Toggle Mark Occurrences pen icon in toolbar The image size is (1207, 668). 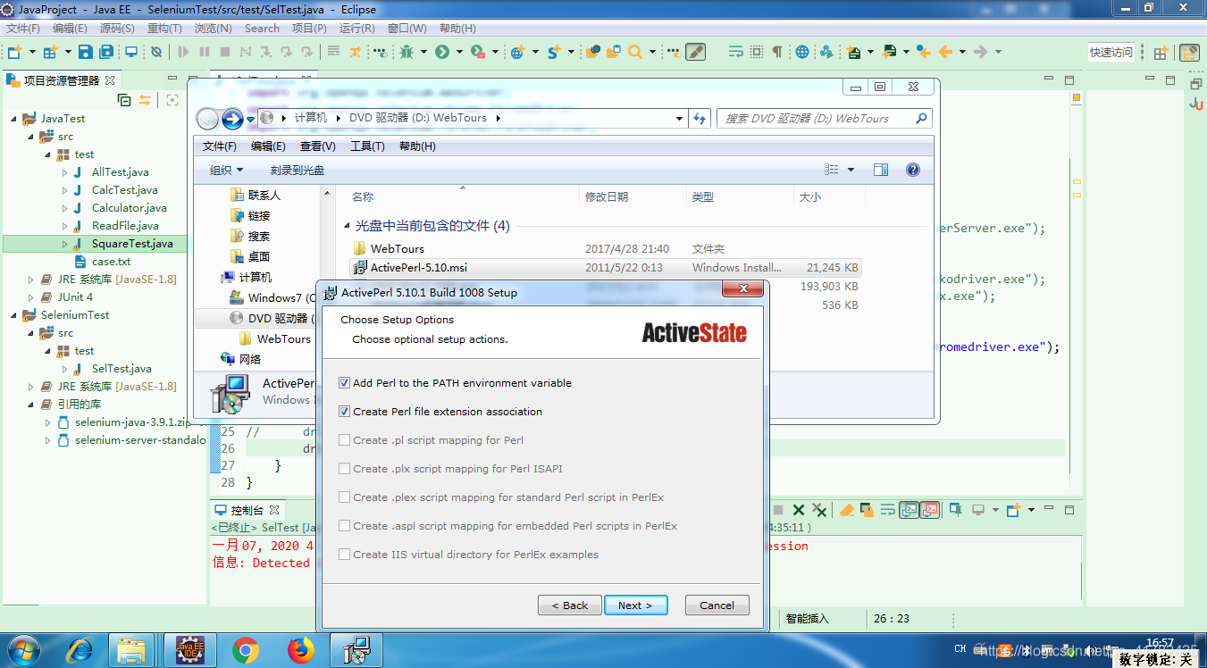click(x=695, y=52)
